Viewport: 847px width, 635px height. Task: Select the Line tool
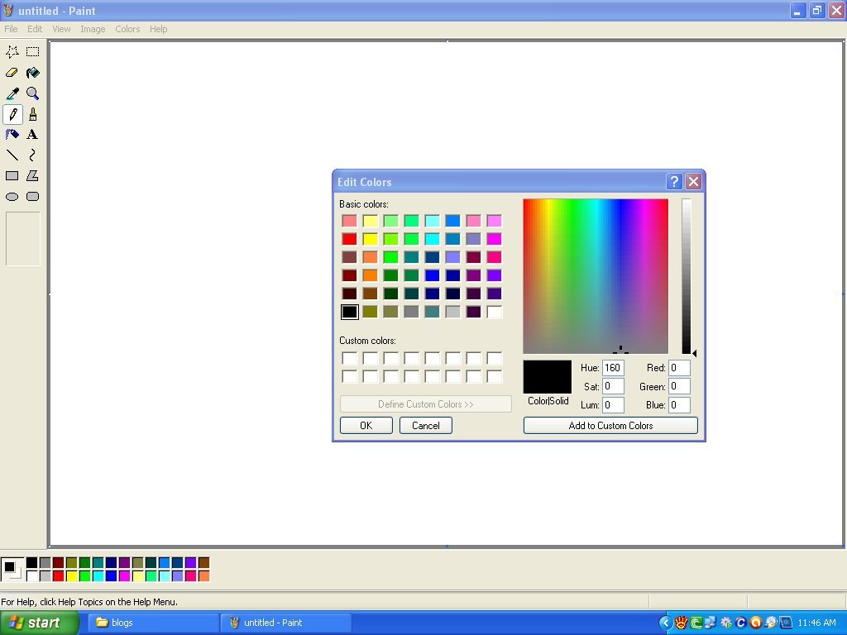pyautogui.click(x=12, y=155)
